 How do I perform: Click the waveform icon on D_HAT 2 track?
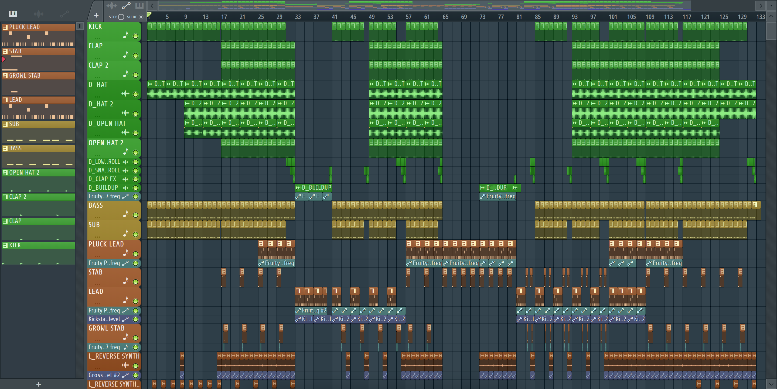(125, 113)
